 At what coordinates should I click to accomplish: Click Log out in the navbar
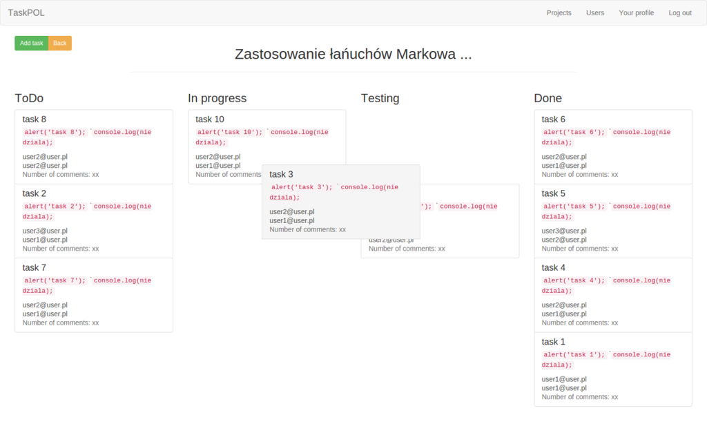(679, 12)
